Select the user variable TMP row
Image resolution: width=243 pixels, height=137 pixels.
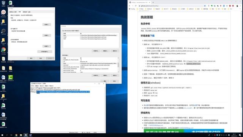click(91, 39)
